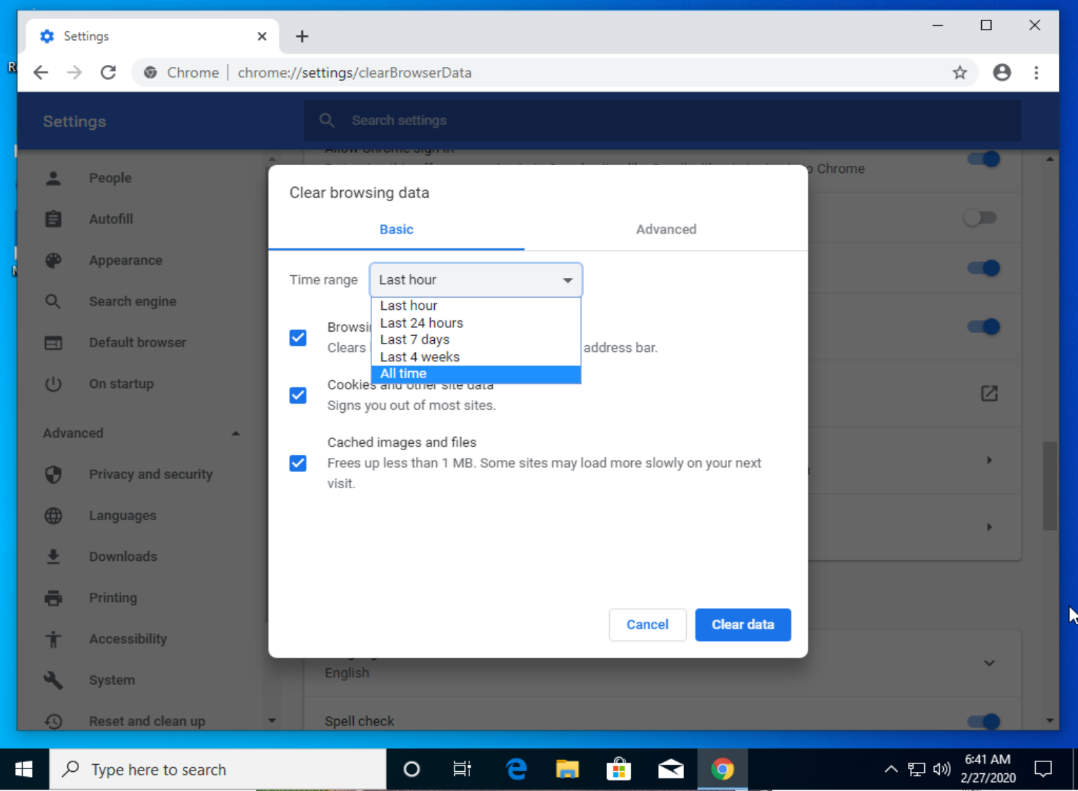Screen dimensions: 1078x791
Task: Click the browser back arrow
Action: 41,73
